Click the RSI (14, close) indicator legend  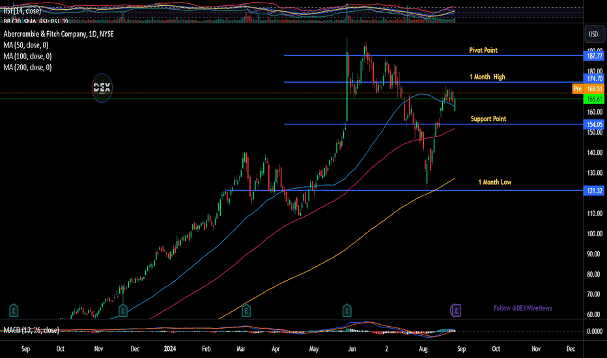click(22, 11)
